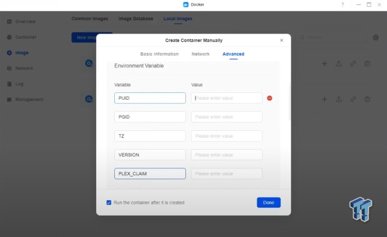Maximize the Docker window
The height and width of the screenshot is (237, 387).
(x=369, y=5)
